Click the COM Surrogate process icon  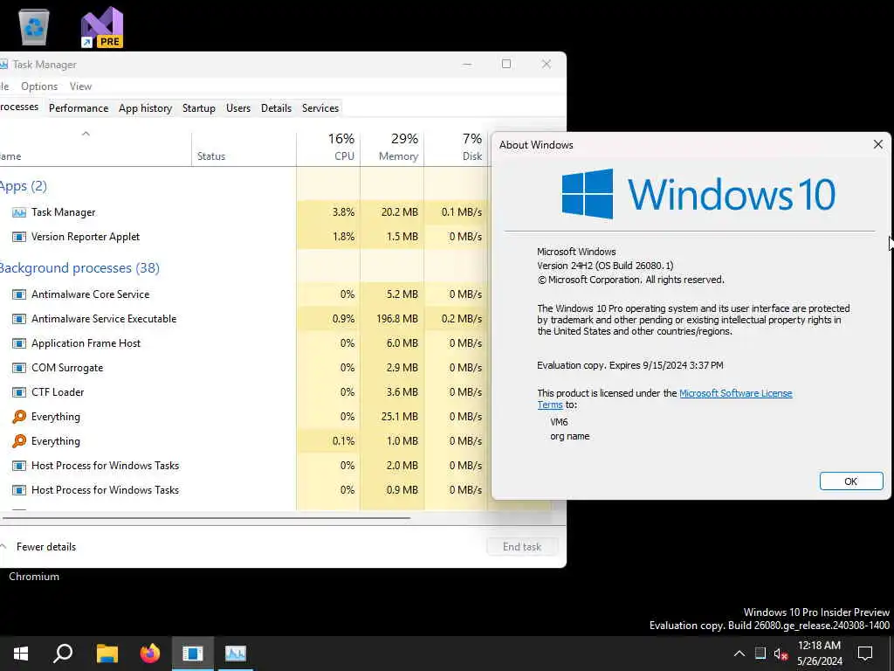(x=19, y=368)
